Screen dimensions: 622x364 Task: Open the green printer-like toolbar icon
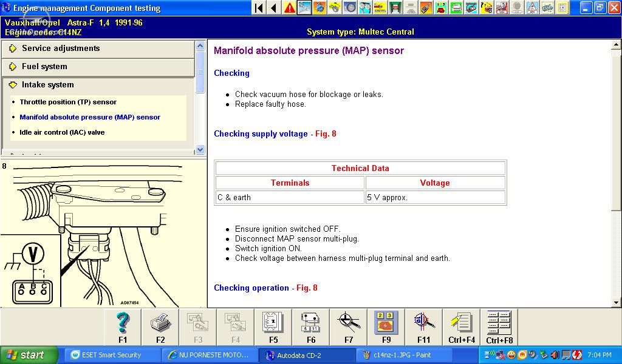(457, 7)
